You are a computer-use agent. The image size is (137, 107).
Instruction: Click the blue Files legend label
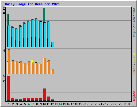(x=134, y=21)
